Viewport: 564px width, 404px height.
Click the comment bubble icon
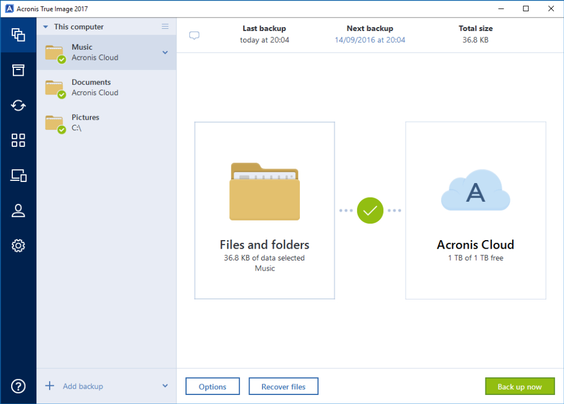(195, 36)
